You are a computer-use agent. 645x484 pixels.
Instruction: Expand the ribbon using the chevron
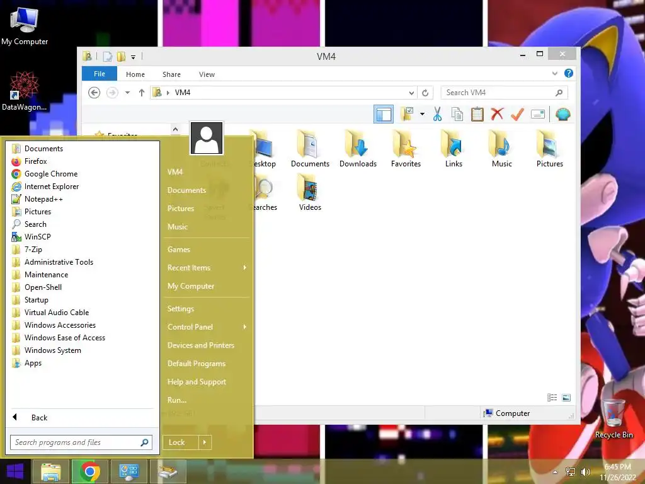(554, 73)
